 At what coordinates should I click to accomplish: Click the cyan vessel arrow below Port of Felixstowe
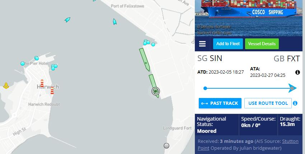115,22
